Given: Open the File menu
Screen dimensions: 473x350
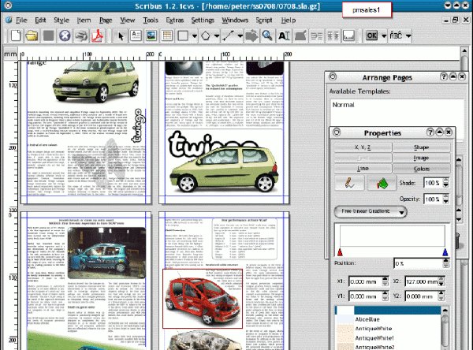Looking at the screenshot, I should pyautogui.click(x=21, y=20).
